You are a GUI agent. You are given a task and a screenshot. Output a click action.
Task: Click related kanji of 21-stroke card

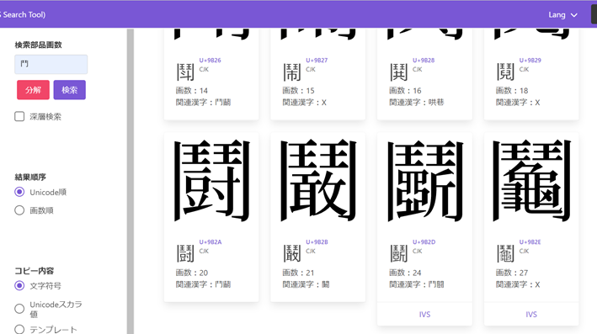(x=326, y=284)
